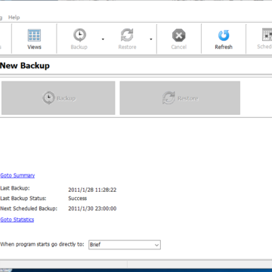Select the Last Backup date 2011/1/28 11:28:22
272x272 pixels.
click(92, 190)
